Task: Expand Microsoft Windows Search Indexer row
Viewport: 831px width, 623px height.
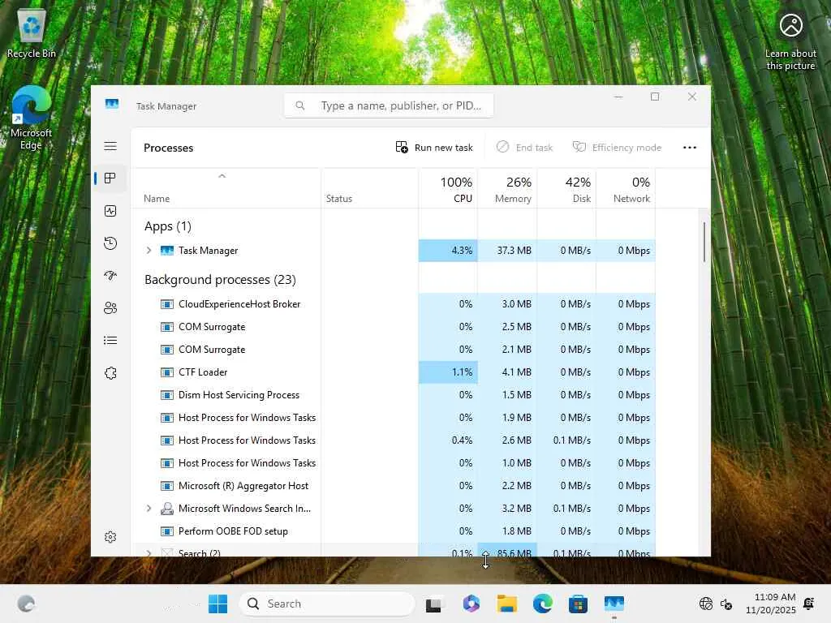Action: (149, 509)
